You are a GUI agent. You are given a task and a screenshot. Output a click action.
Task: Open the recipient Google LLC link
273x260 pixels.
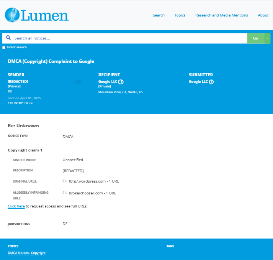[x=108, y=82]
